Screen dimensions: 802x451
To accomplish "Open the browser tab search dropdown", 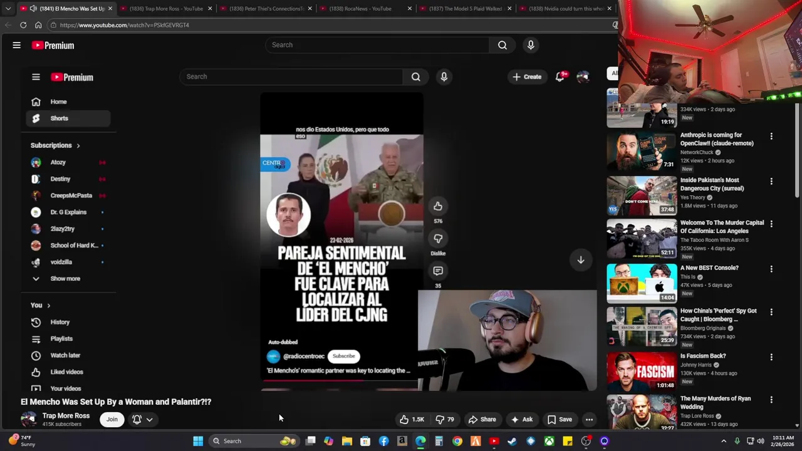I will click(8, 9).
